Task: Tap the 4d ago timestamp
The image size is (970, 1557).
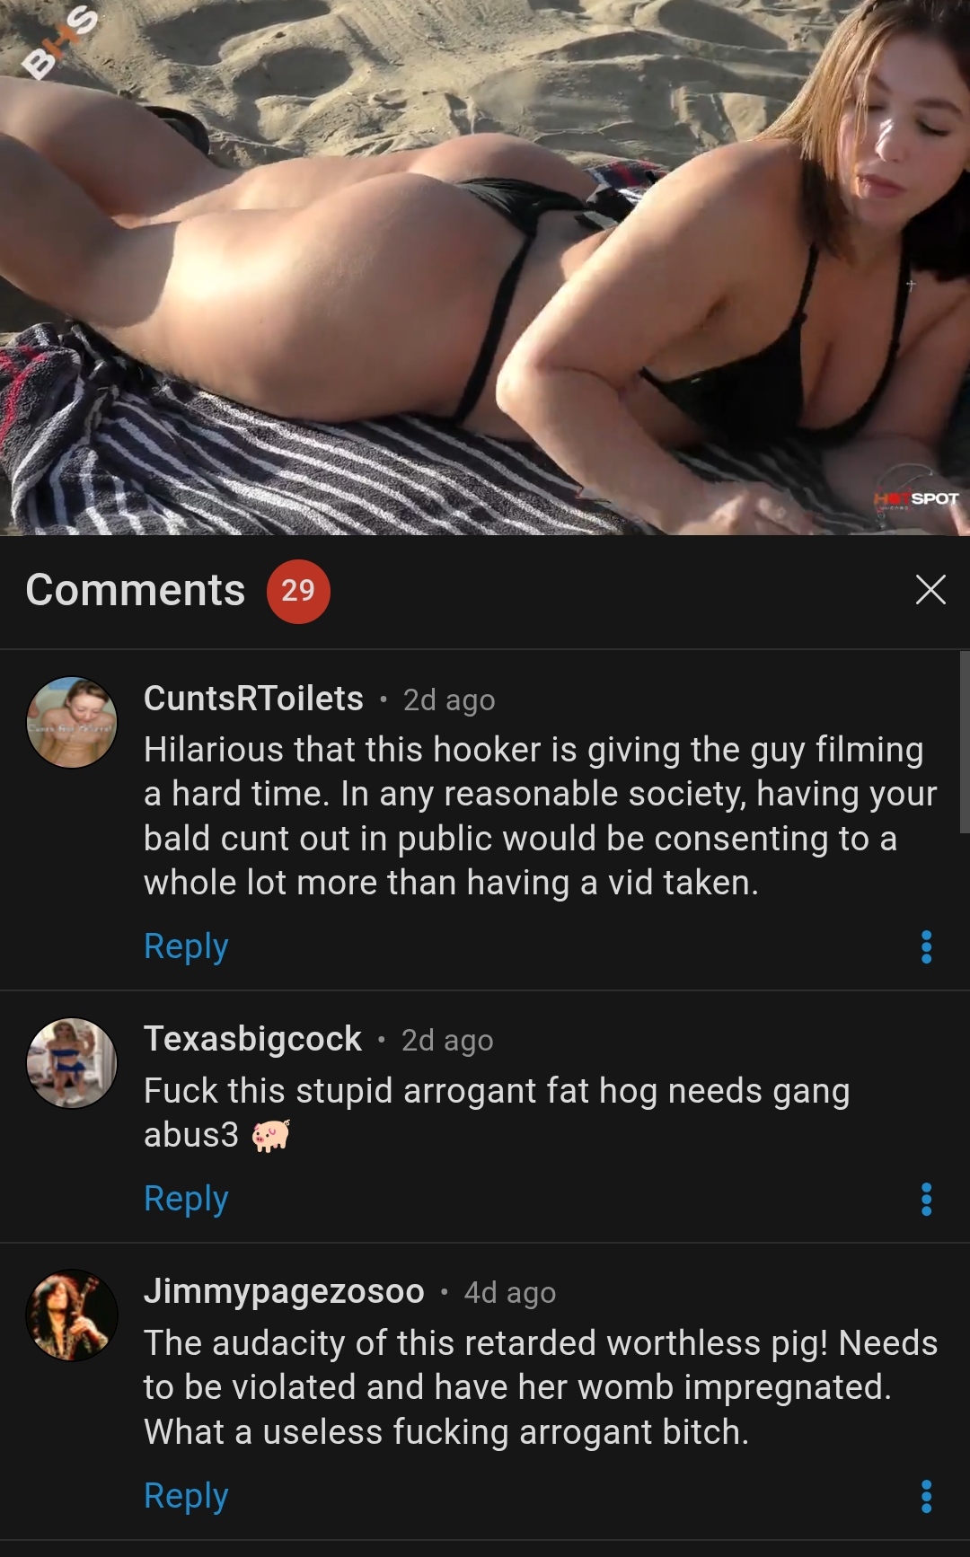Action: [x=510, y=1293]
